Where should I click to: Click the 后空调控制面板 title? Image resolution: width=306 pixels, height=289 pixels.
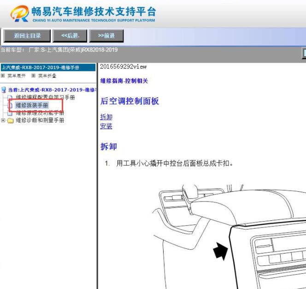[129, 101]
